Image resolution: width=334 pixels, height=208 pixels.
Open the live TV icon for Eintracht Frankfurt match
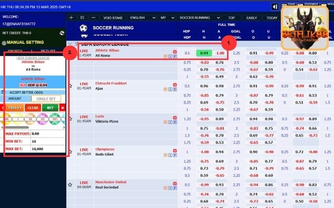[175, 84]
